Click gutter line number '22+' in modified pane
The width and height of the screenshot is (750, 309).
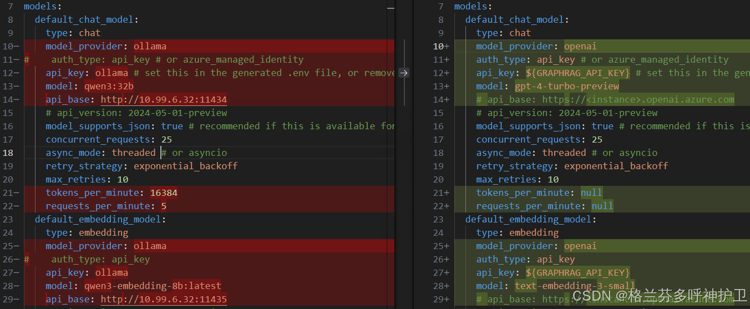441,206
